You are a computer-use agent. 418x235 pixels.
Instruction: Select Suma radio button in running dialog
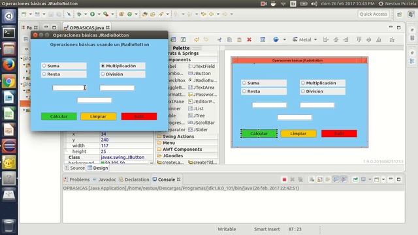point(64,66)
